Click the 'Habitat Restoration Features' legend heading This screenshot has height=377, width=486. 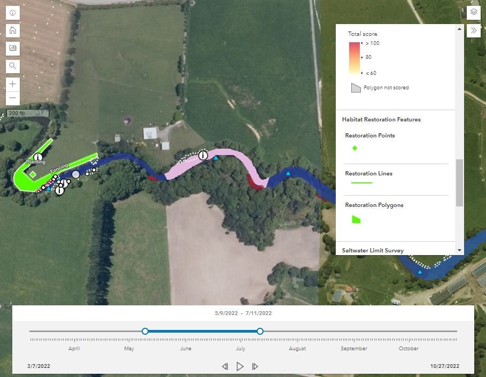point(381,119)
